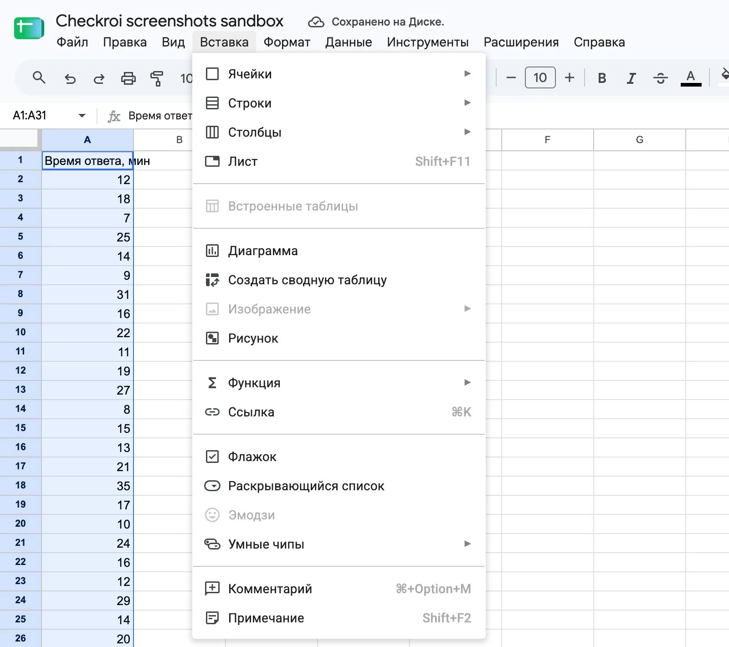Toggle strikethrough formatting
Image resolution: width=729 pixels, height=647 pixels.
(660, 78)
